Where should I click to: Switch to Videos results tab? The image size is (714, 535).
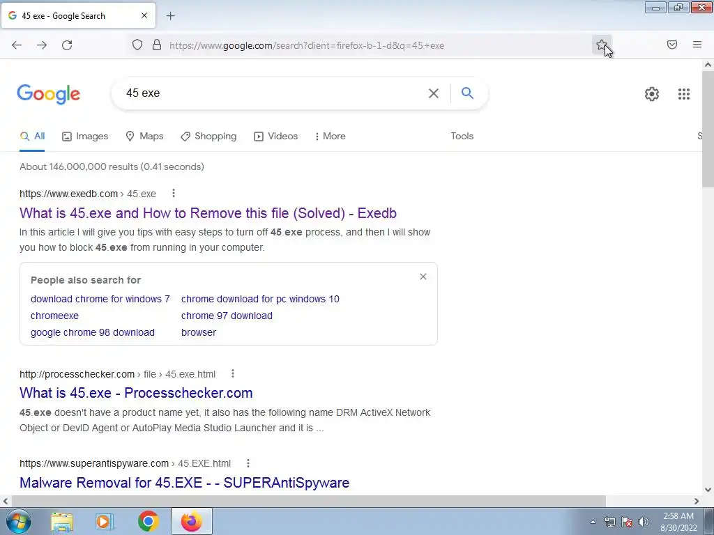click(275, 137)
